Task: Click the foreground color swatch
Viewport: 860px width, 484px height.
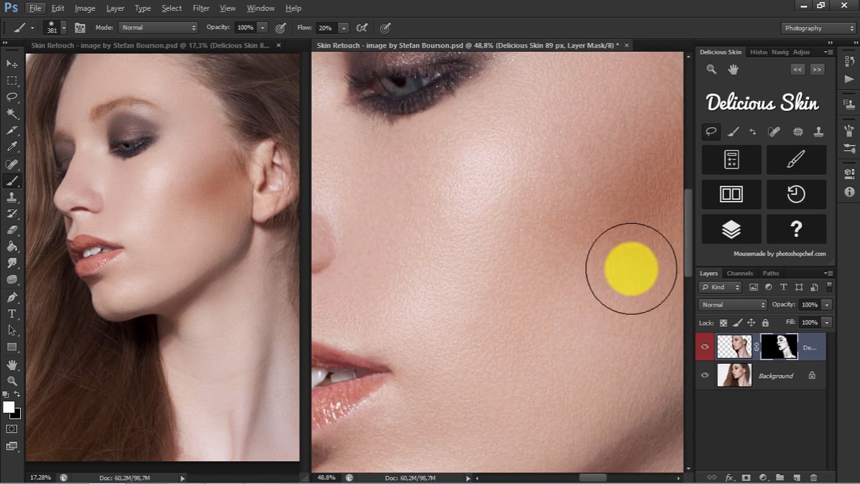Action: click(9, 407)
